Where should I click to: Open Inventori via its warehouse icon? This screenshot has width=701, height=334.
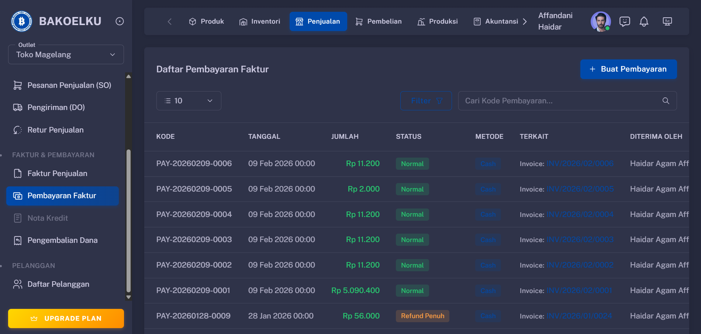tap(243, 21)
